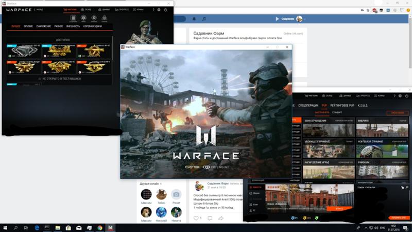This screenshot has width=412, height=232.
Task: Select the engineer class icon in shop
Action: pyautogui.click(x=94, y=18)
